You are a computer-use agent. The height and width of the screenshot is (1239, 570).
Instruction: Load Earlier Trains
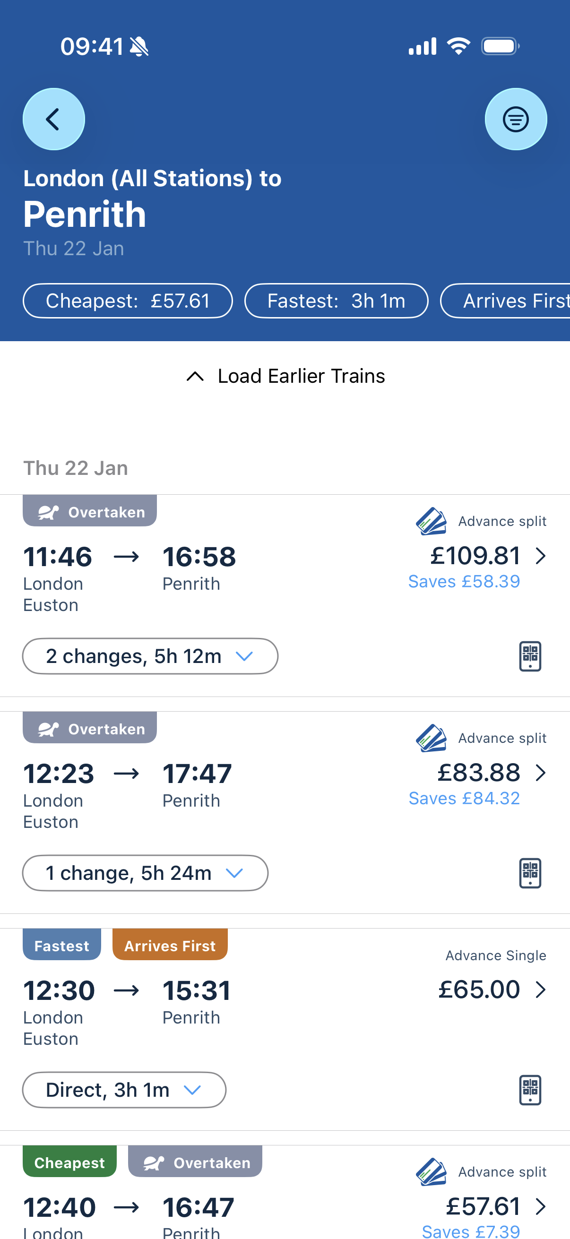pyautogui.click(x=285, y=376)
